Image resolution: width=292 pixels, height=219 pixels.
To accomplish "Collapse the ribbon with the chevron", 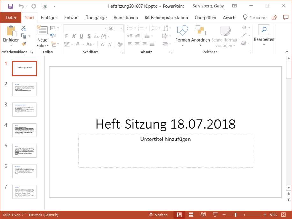I will click(x=287, y=52).
